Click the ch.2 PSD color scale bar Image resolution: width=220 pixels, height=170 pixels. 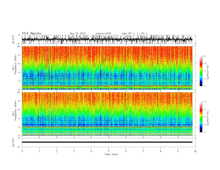201,117
